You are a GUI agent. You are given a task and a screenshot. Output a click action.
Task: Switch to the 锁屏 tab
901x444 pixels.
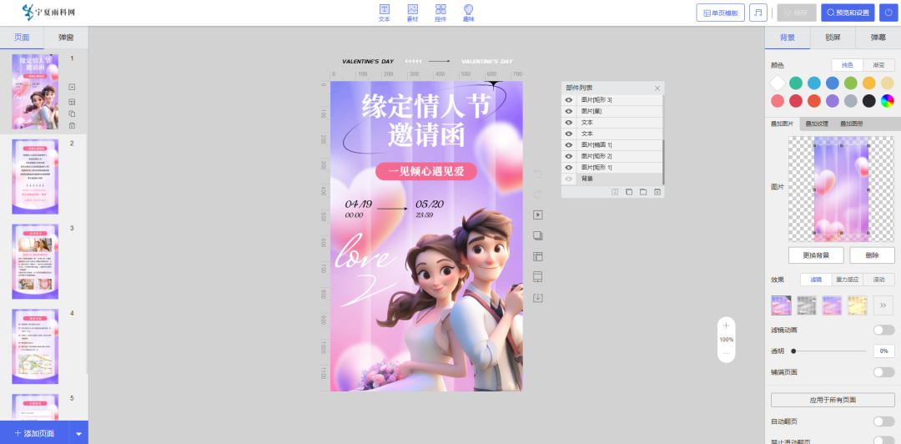tap(833, 38)
